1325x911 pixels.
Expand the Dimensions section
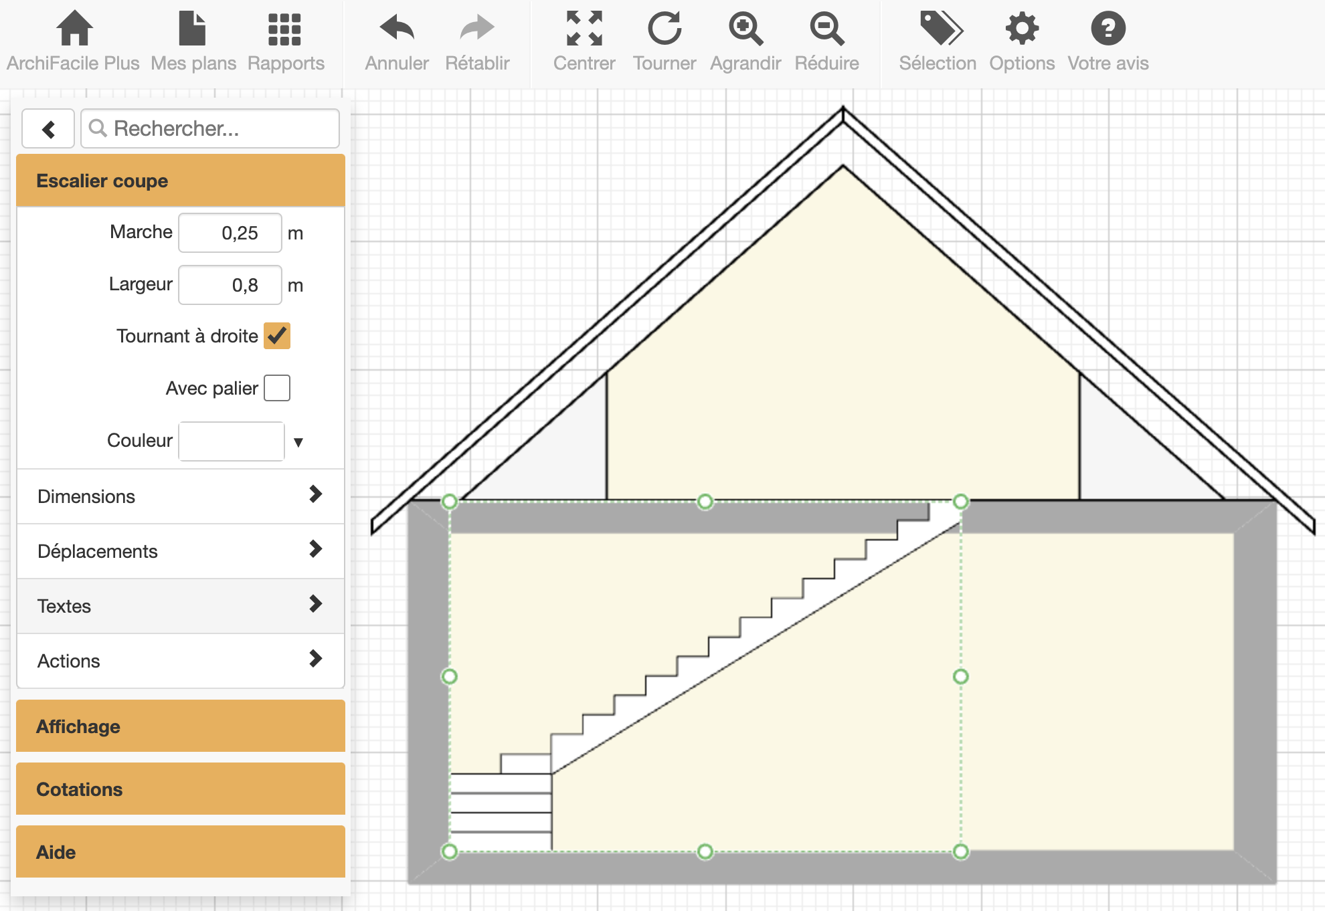(x=180, y=496)
